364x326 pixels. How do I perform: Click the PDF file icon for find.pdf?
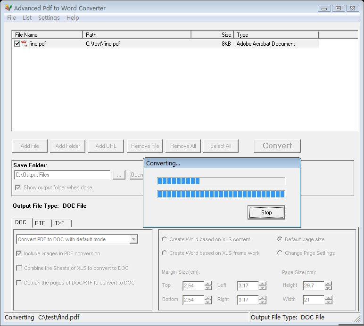[24, 44]
